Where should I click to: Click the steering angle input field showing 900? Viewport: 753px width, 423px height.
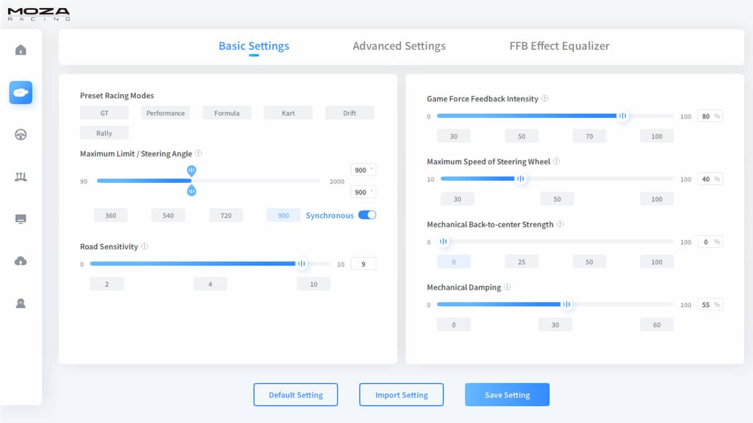point(363,169)
